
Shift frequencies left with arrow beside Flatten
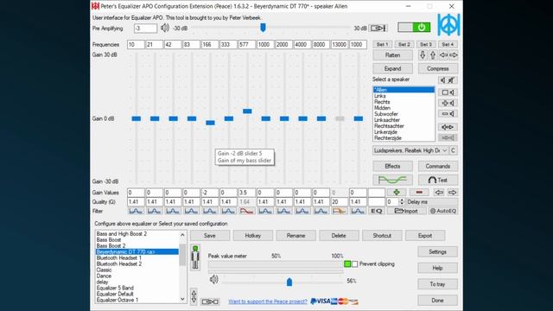click(443, 55)
